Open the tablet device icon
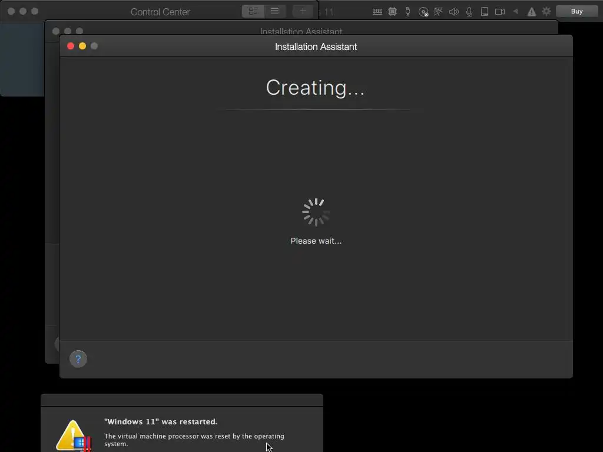This screenshot has width=603, height=452. coord(485,12)
